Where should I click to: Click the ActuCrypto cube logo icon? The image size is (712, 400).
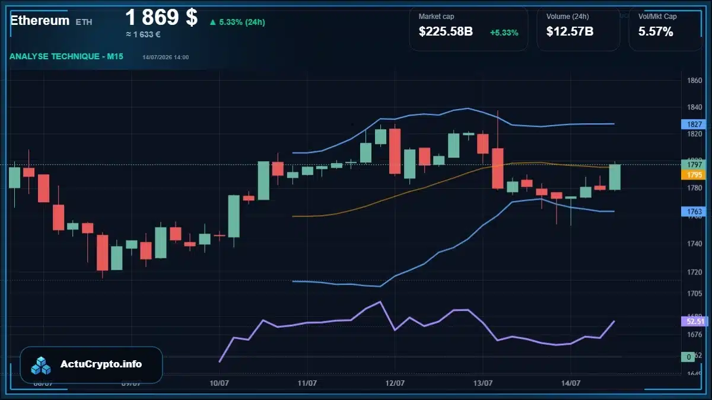click(x=42, y=365)
